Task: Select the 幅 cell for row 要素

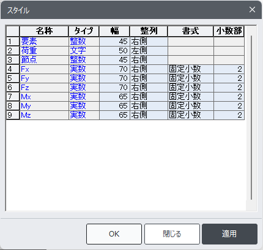Action: click(x=114, y=42)
